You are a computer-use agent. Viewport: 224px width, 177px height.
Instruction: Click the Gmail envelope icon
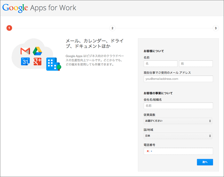pos(25,51)
